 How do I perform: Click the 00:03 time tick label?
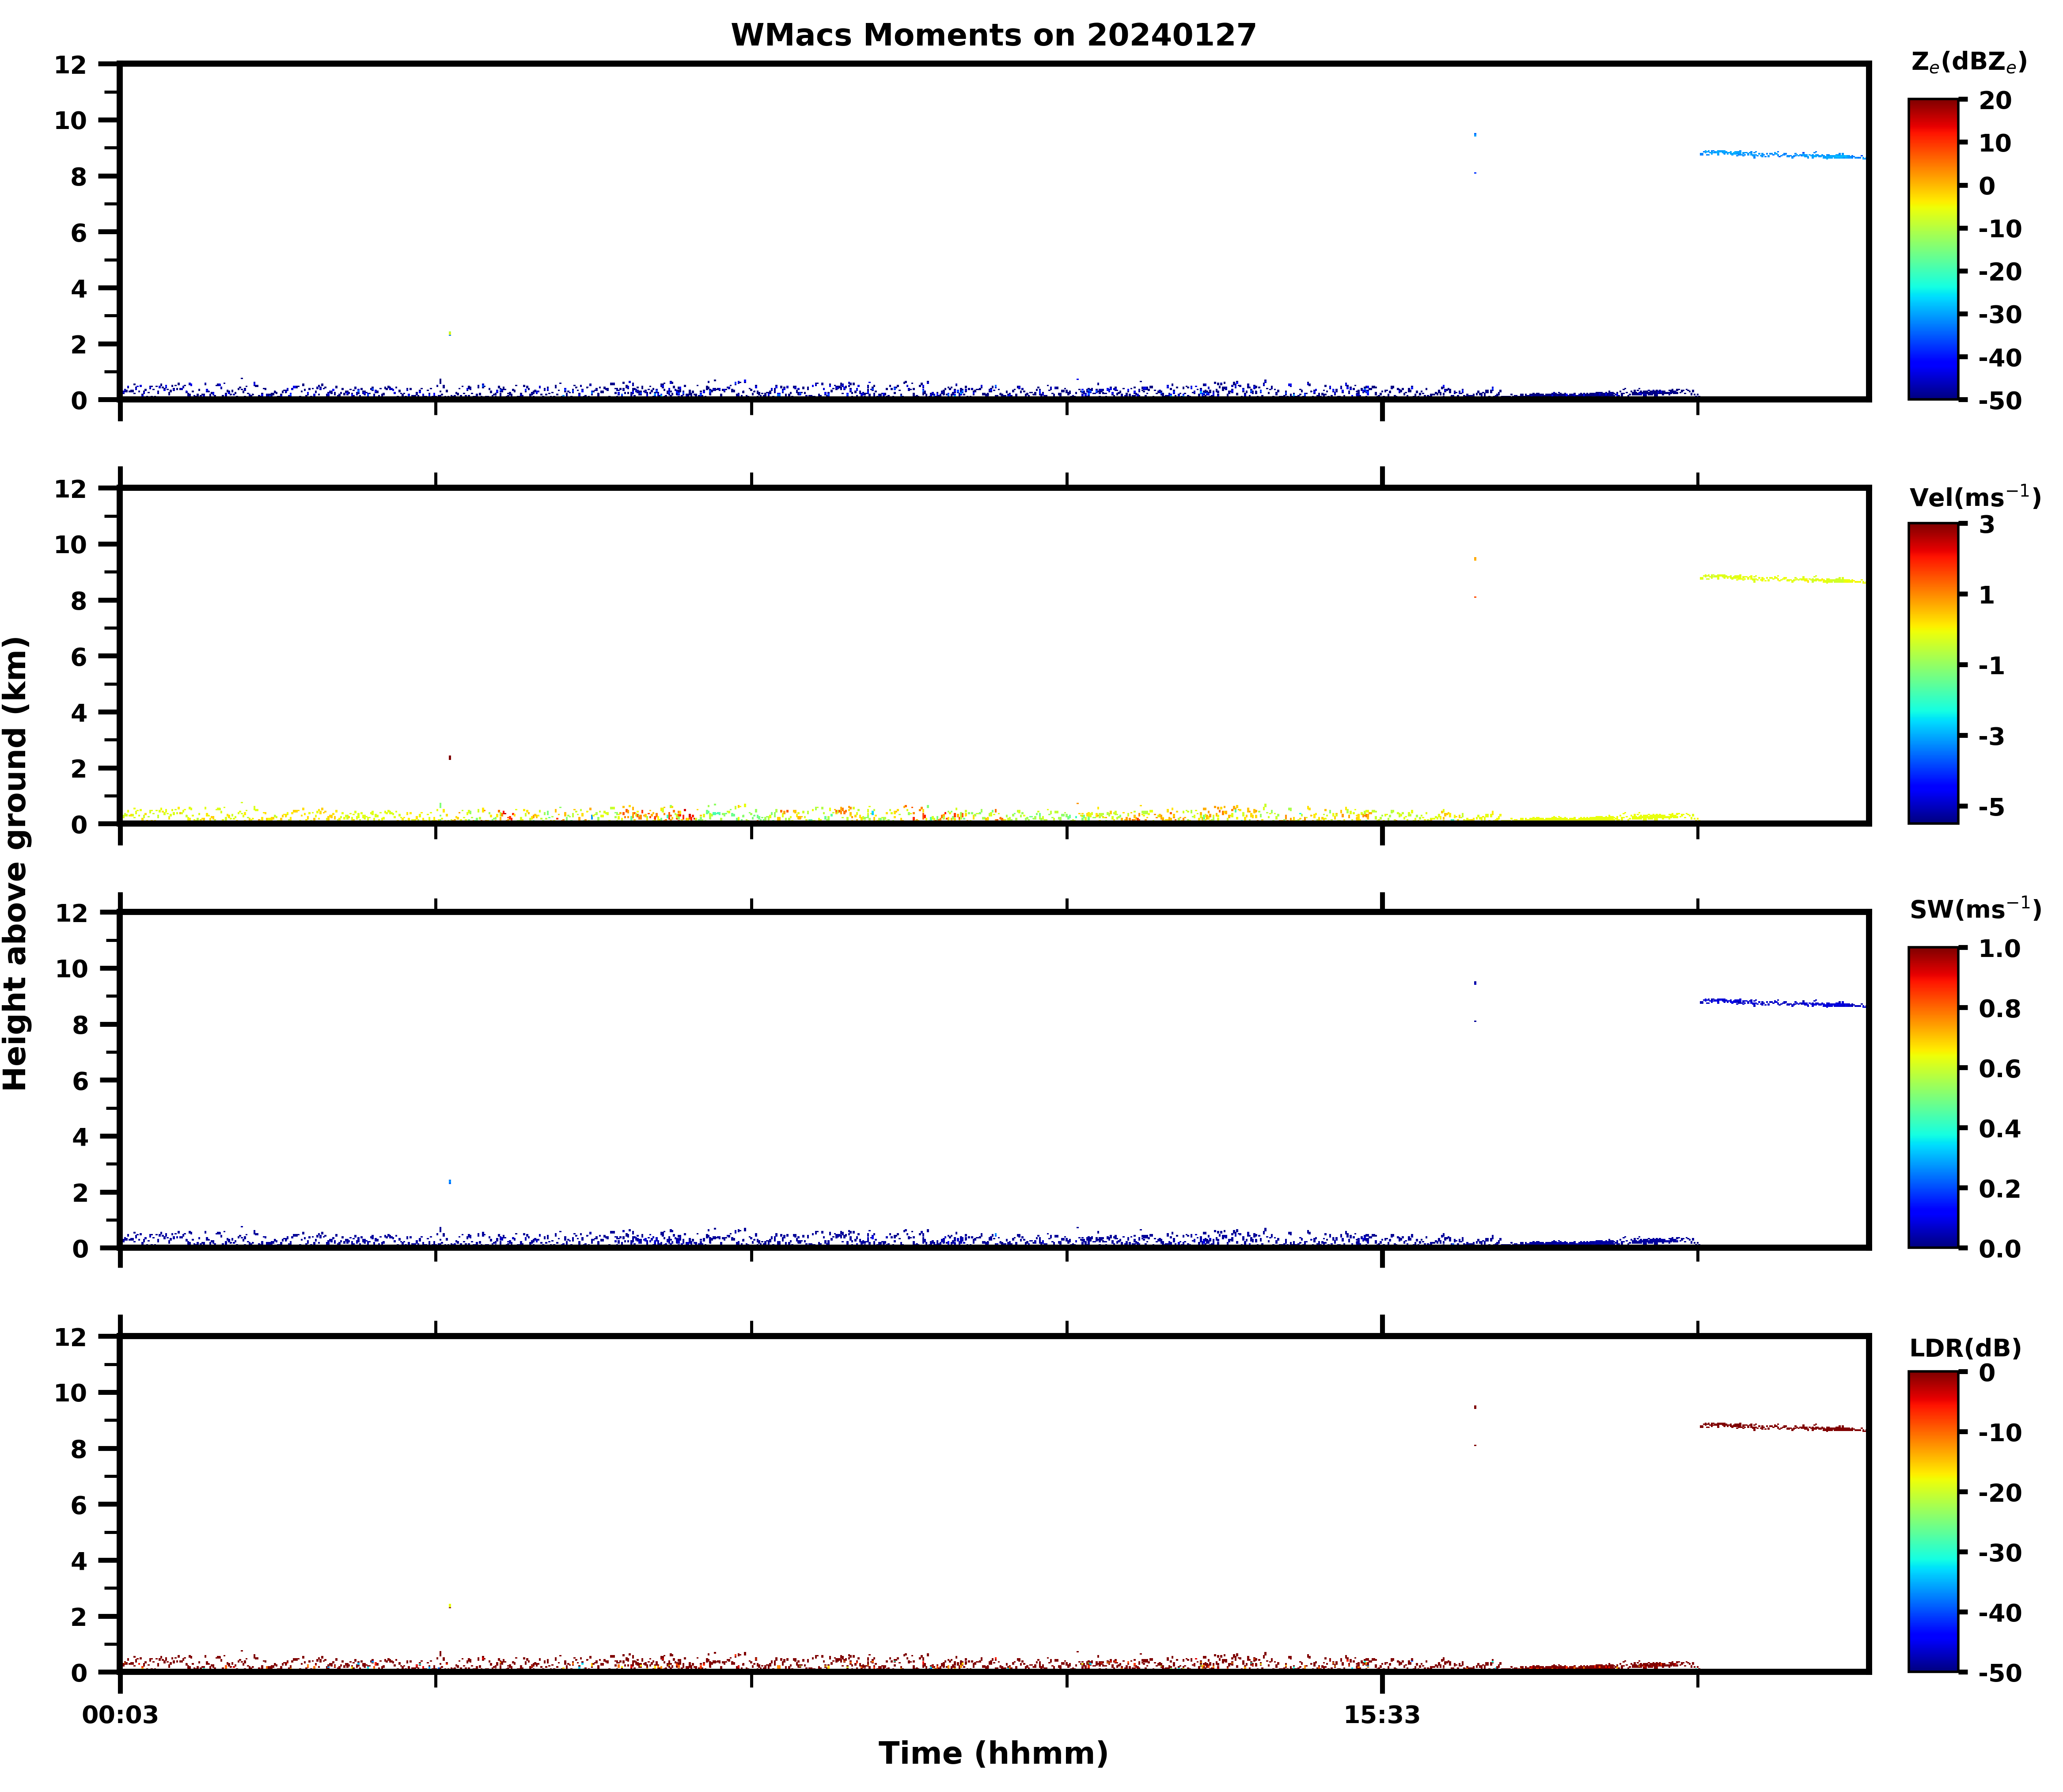120,1716
